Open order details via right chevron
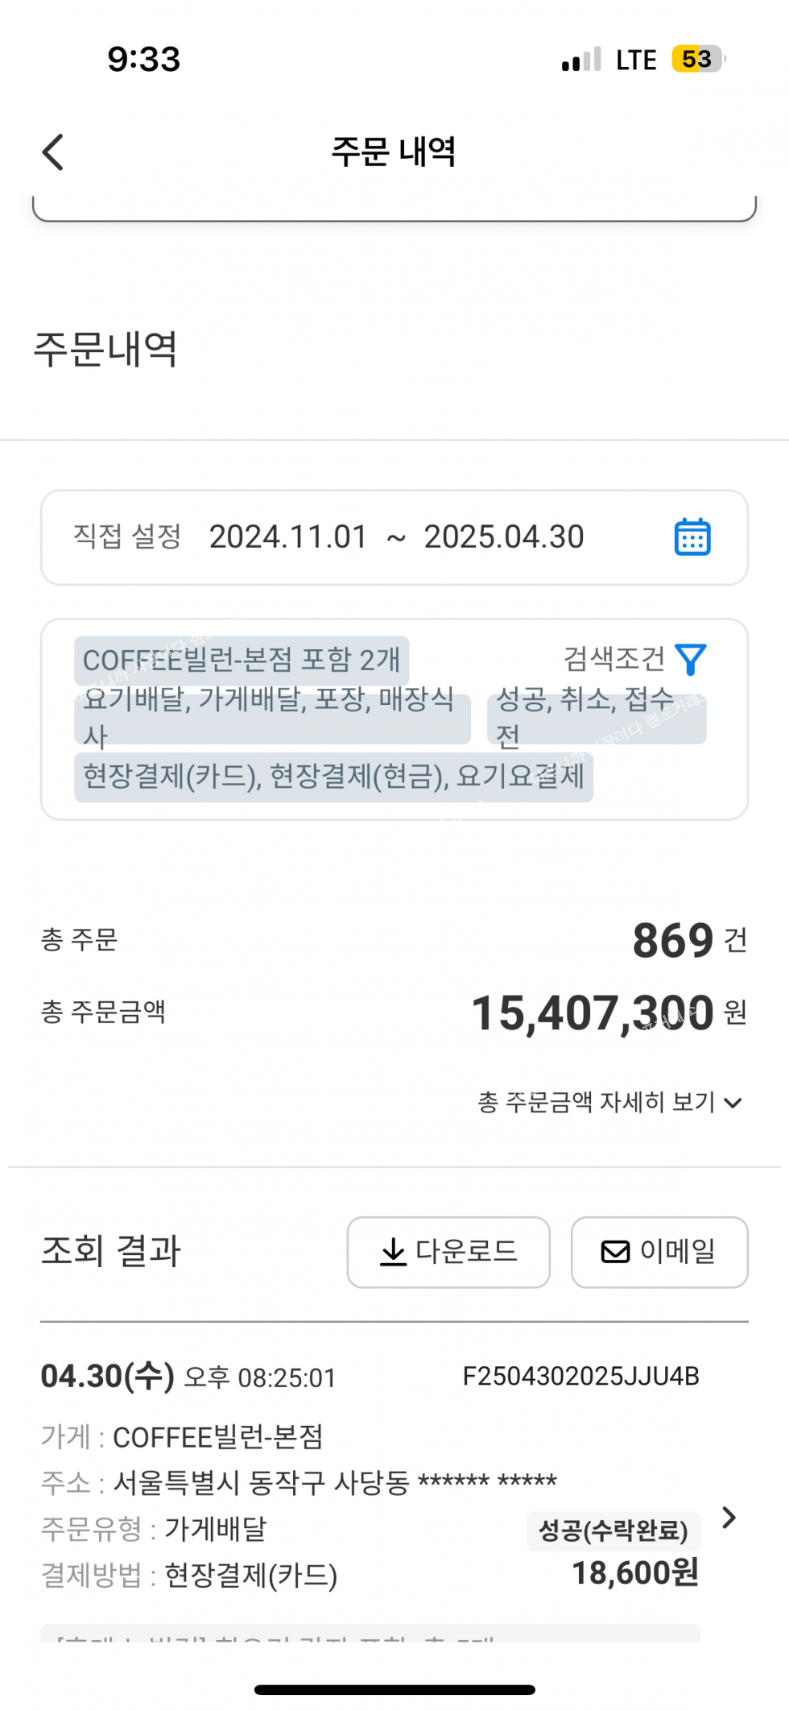Screen dimensions: 789x1711 click(x=729, y=1518)
